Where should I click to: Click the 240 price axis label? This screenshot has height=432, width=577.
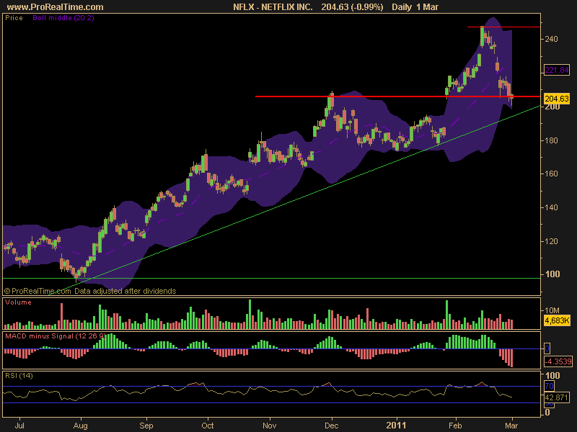(552, 39)
